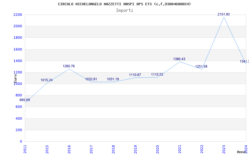The height and width of the screenshot is (155, 249).
Task: Click the x-axis year 2020
Action: [157, 149]
